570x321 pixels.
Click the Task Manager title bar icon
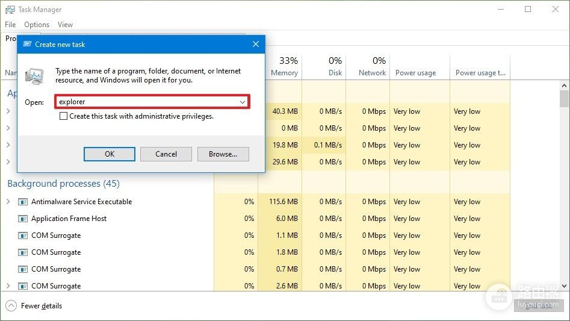point(10,10)
